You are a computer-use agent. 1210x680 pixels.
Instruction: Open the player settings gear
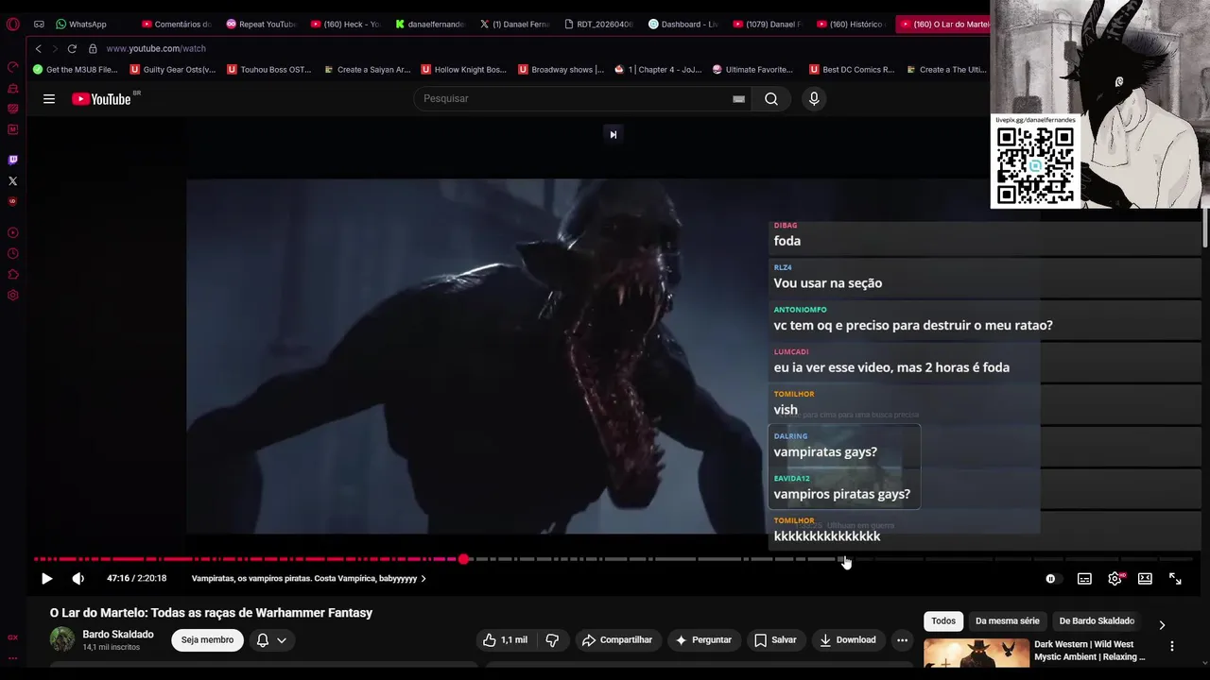click(x=1115, y=579)
